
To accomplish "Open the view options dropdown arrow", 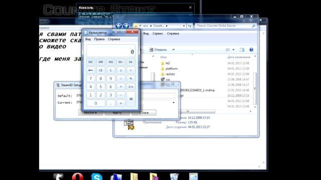I will pyautogui.click(x=233, y=49).
